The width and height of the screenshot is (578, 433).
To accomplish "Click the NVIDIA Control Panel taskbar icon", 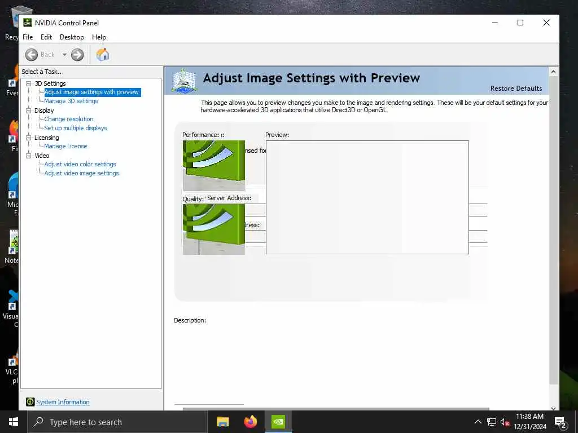I will click(278, 422).
